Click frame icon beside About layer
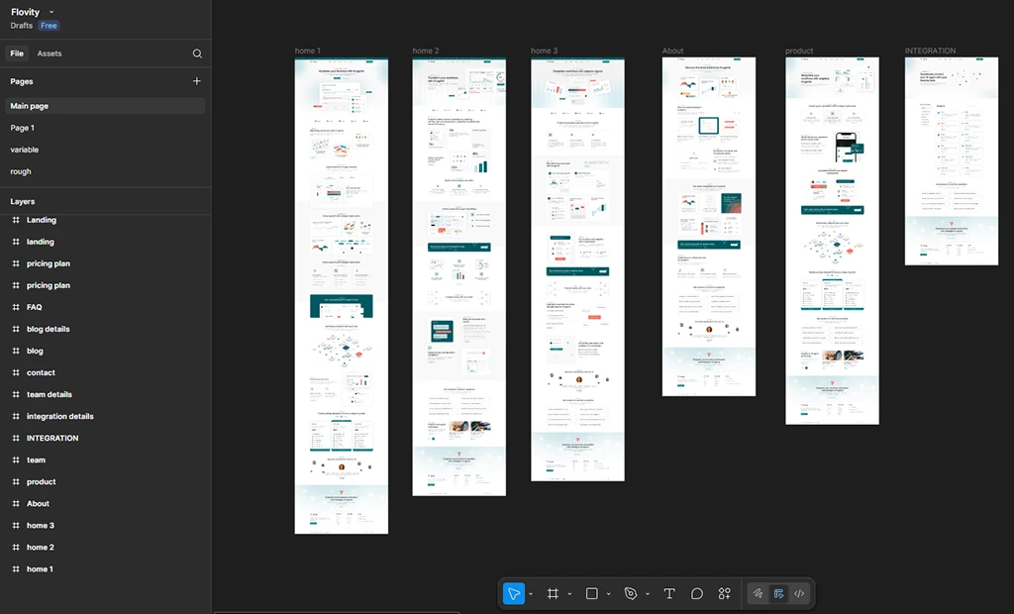The height and width of the screenshot is (614, 1014). (x=16, y=503)
